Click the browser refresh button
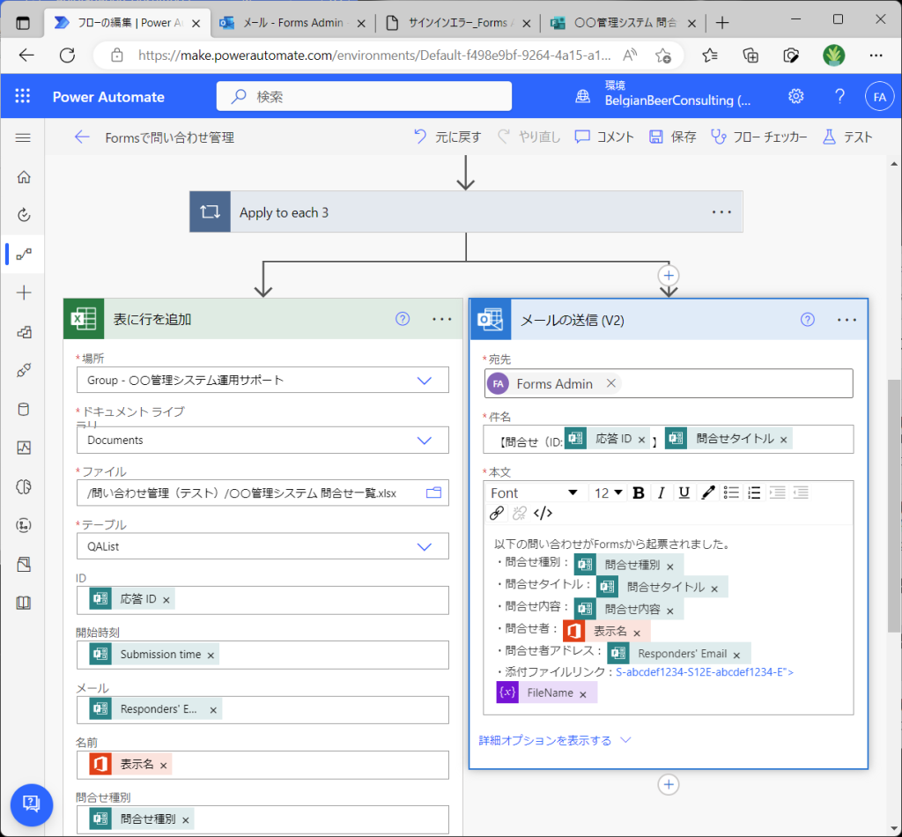This screenshot has height=837, width=902. click(67, 56)
